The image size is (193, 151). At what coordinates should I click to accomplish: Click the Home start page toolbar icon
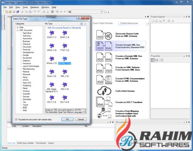click(x=52, y=12)
